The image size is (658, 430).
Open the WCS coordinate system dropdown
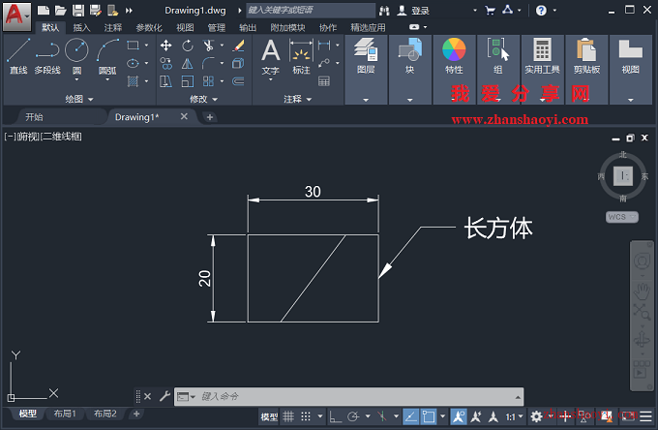pos(622,217)
